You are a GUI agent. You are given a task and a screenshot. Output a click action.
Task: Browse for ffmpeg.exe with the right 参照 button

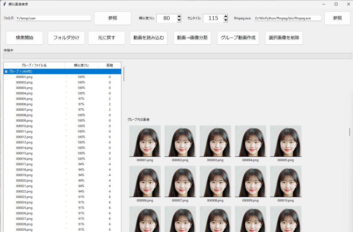337,18
